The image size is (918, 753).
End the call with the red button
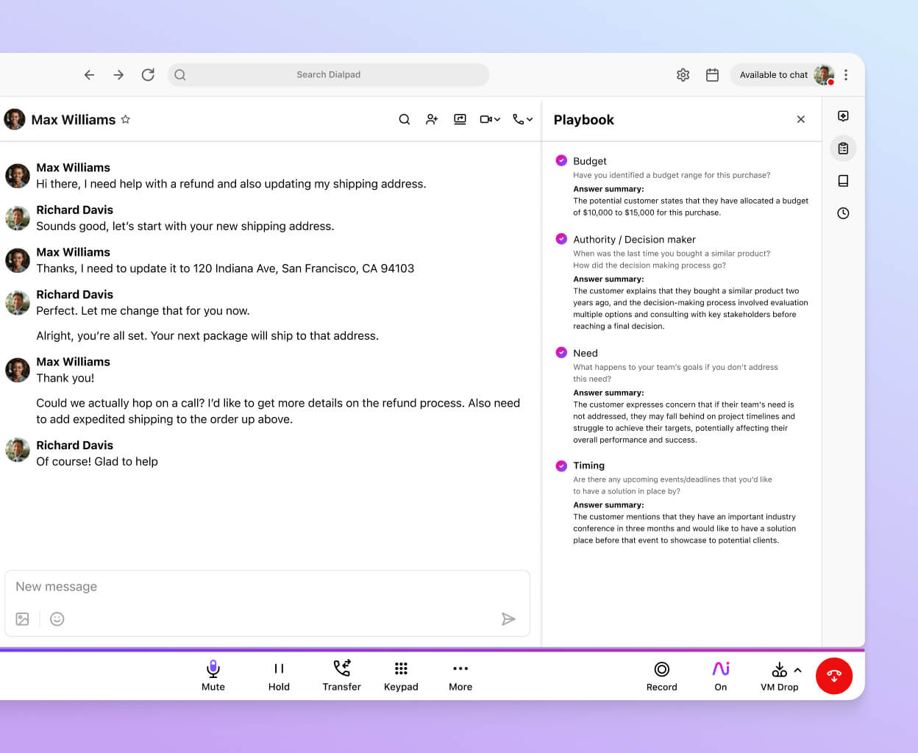(834, 675)
